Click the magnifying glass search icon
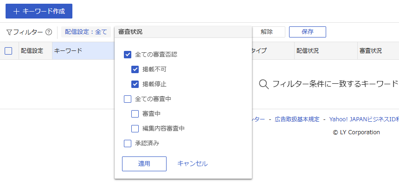This screenshot has height=187, width=399. click(264, 84)
